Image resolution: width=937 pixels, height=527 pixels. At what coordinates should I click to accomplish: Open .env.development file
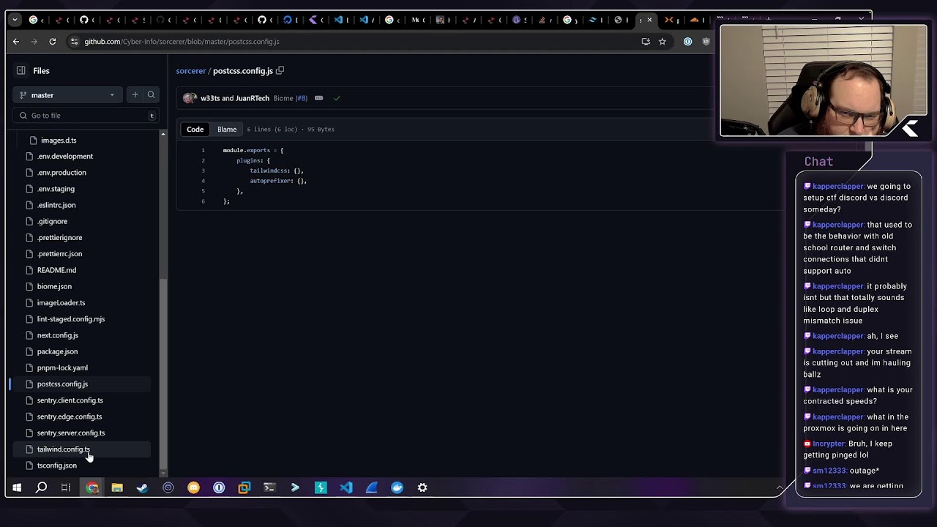click(x=65, y=156)
